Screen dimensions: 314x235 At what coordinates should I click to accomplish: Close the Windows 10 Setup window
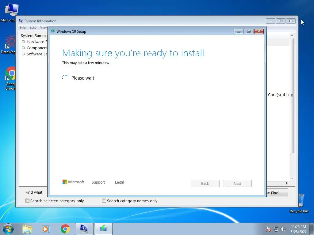(259, 32)
